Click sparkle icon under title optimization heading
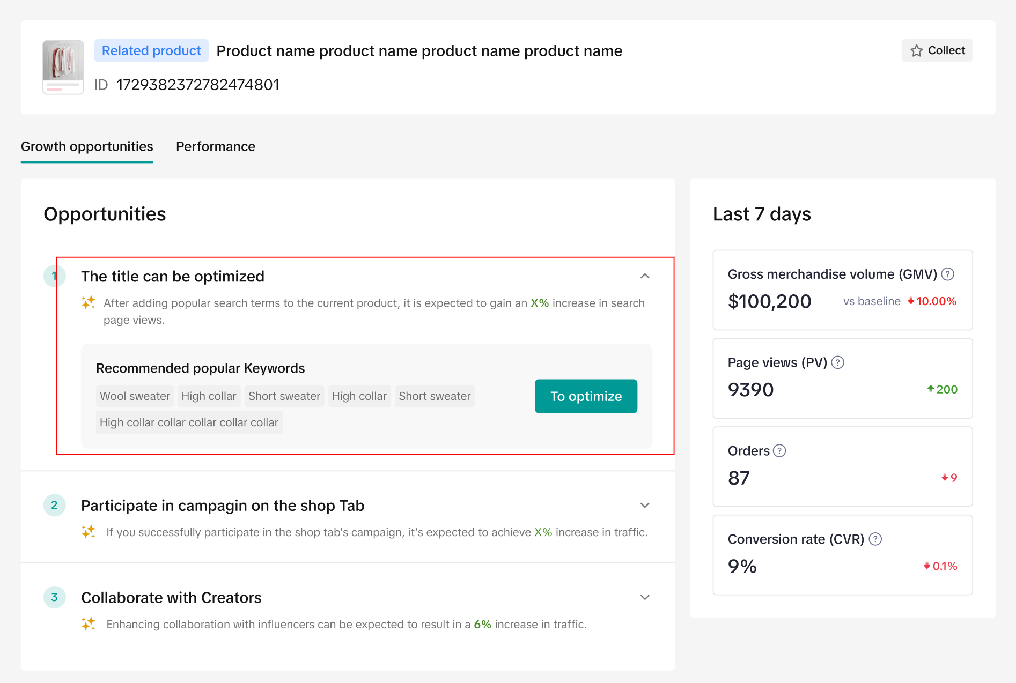Viewport: 1016px width, 683px height. [x=89, y=303]
